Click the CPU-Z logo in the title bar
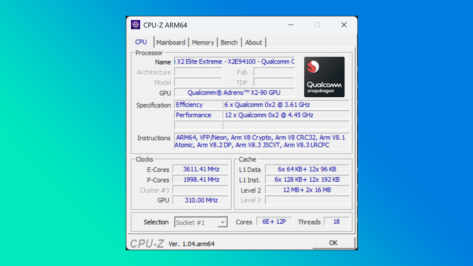Image resolution: width=473 pixels, height=266 pixels. pyautogui.click(x=136, y=24)
